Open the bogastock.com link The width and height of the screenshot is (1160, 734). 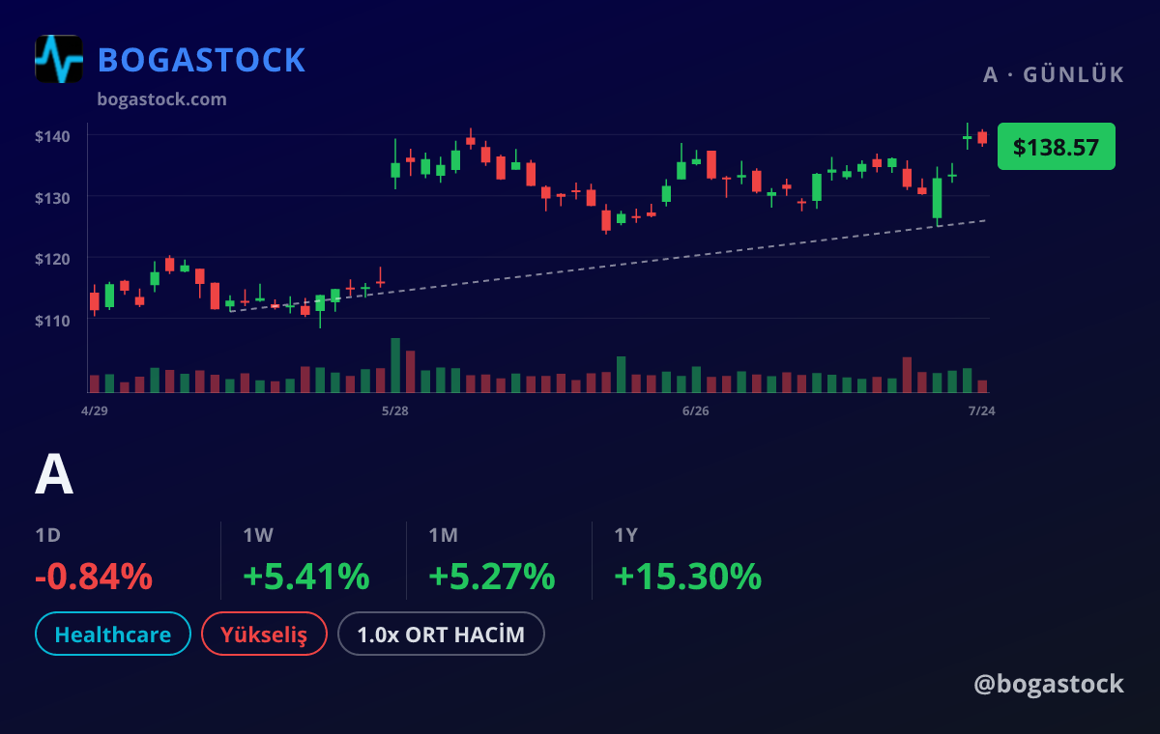(x=162, y=99)
